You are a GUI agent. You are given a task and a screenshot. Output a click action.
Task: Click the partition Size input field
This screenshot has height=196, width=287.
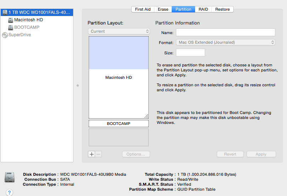pos(191,53)
